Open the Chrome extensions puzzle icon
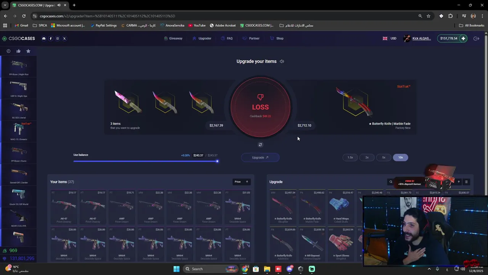The height and width of the screenshot is (275, 488). (x=451, y=16)
